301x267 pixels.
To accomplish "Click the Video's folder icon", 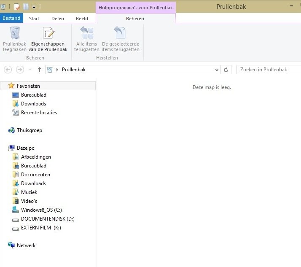I will [16, 201].
